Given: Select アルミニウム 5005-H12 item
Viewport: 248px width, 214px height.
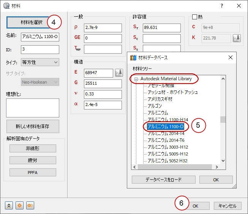Looking at the screenshot, I should point(168,154).
